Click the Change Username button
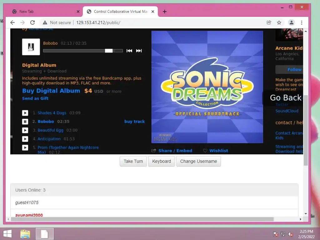This screenshot has width=320, height=240. [198, 161]
